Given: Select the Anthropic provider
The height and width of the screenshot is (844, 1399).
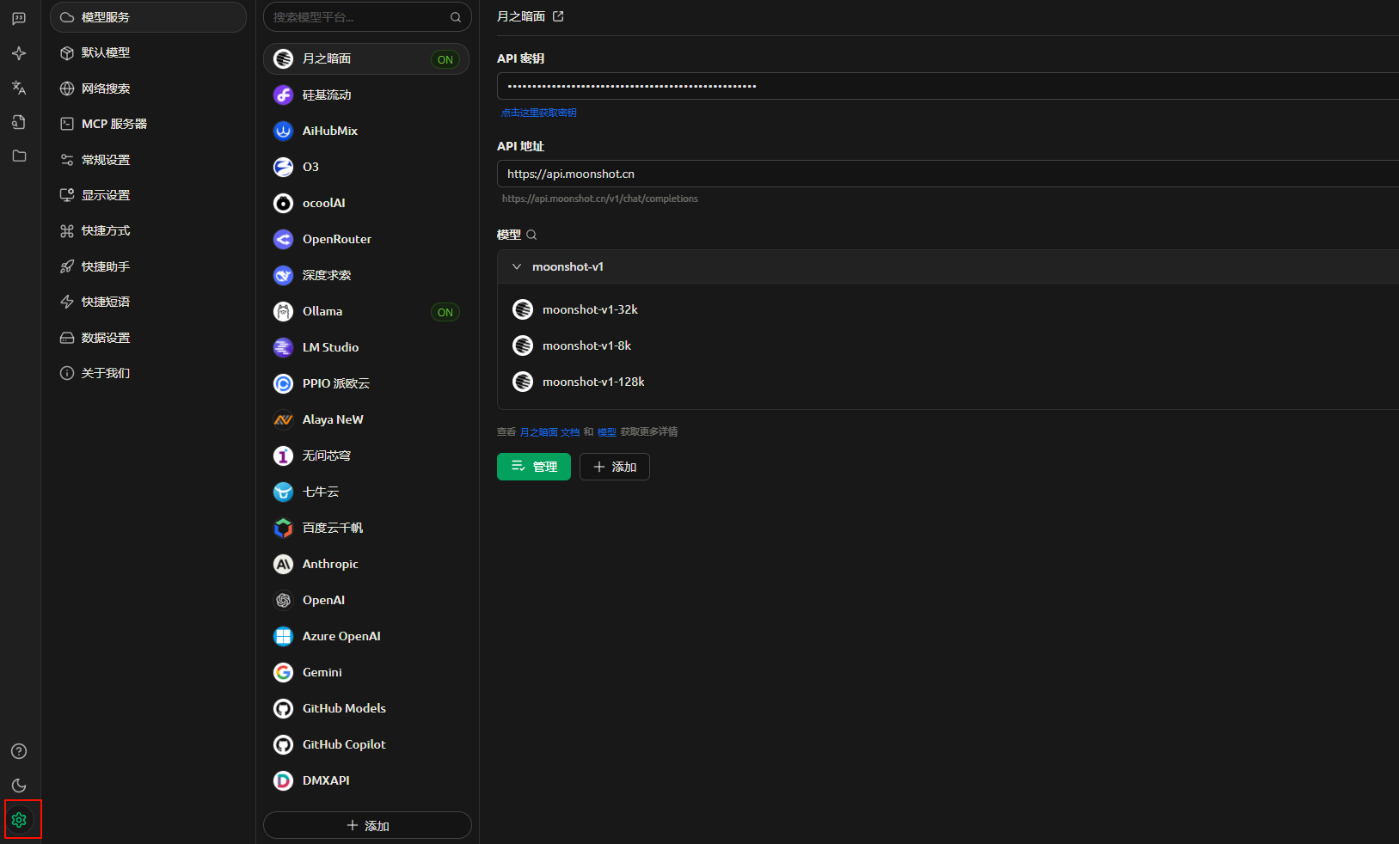Looking at the screenshot, I should click(366, 564).
